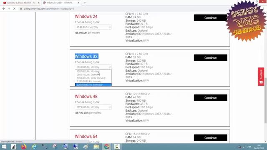Click the taskbar clock and date
Image resolution: width=267 pixels, height=150 pixels.
(x=259, y=147)
